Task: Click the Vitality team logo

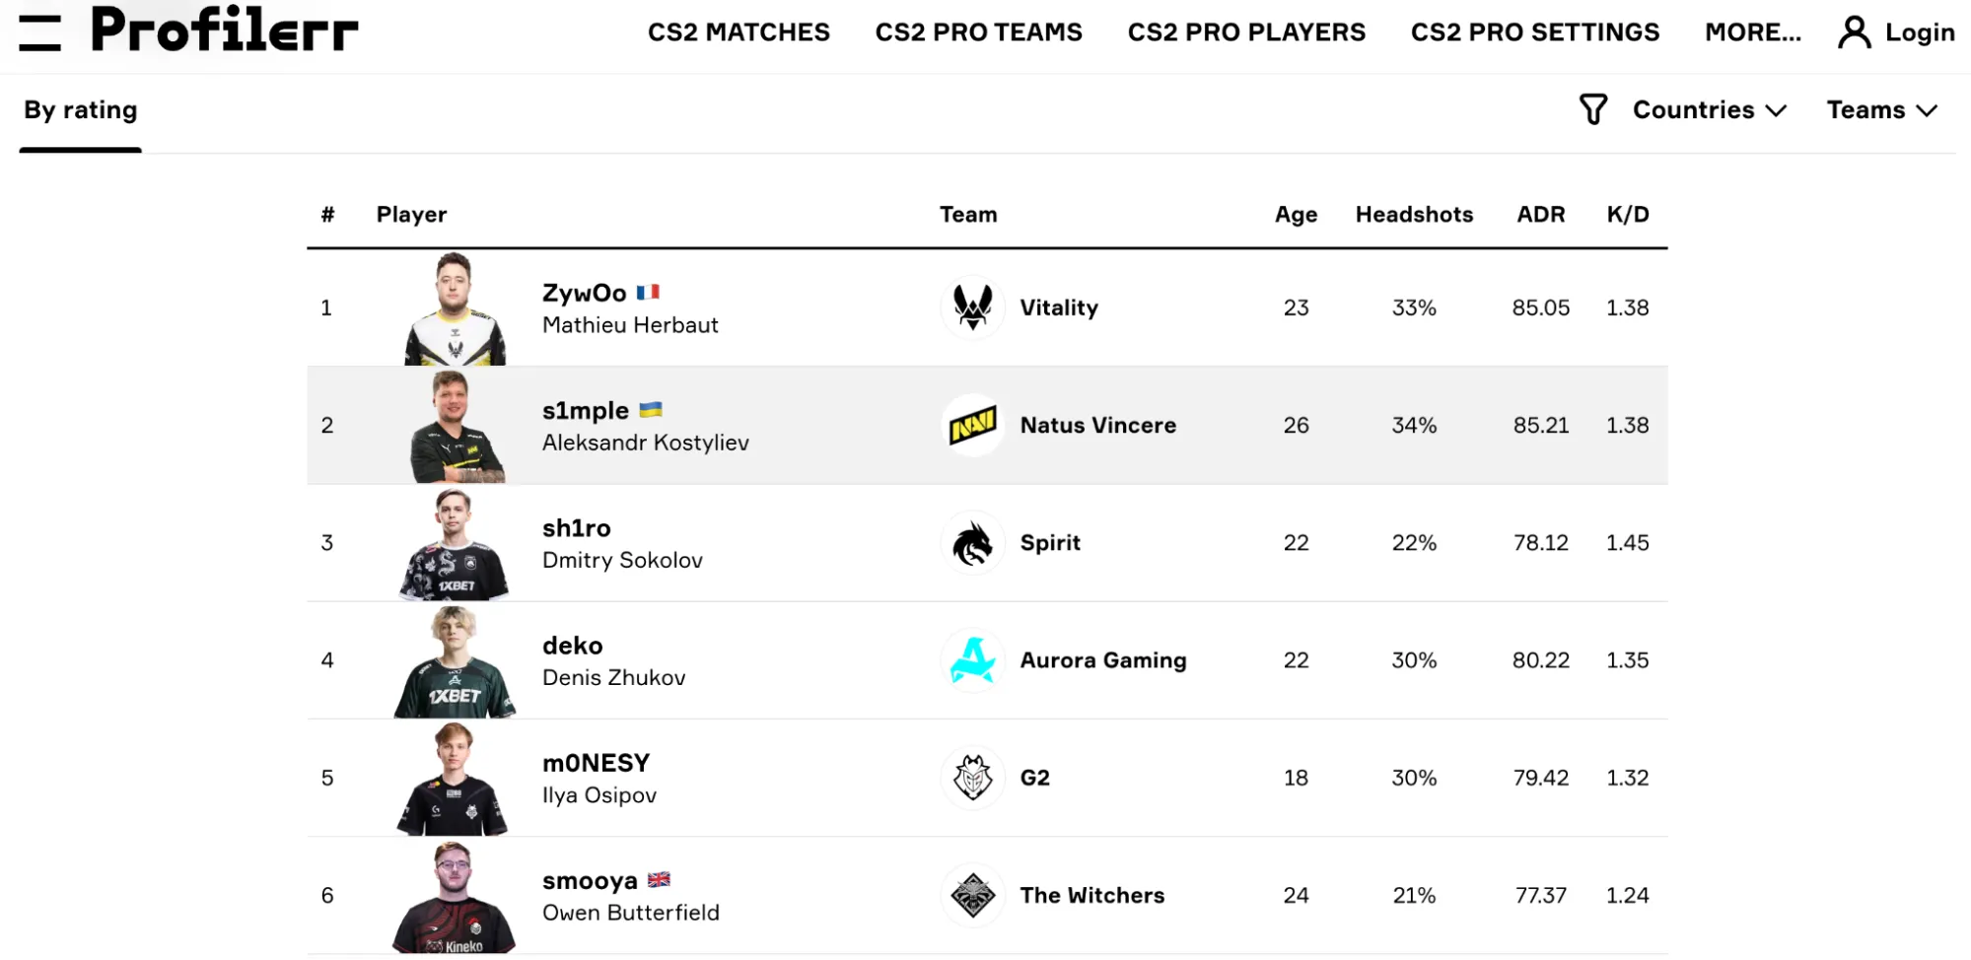Action: coord(973,308)
